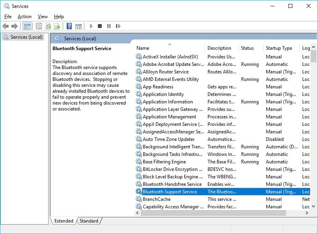Screen dimensions: 318x234
Task: Click the Services app icon in title bar
Action: coord(7,6)
